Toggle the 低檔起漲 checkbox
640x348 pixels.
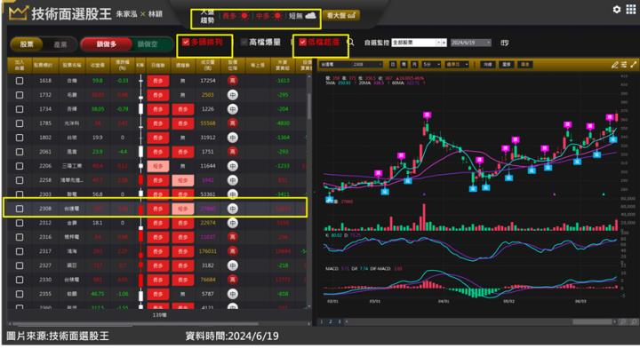[302, 42]
